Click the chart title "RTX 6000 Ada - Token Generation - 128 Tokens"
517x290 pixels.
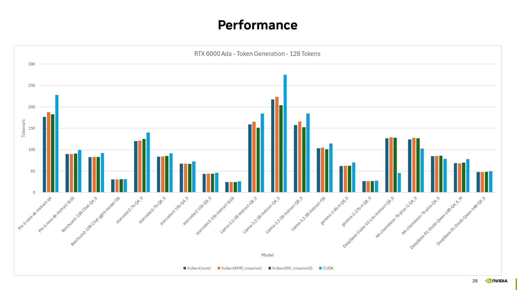point(257,54)
